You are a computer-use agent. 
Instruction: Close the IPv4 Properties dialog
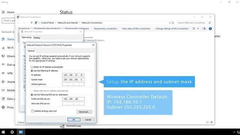93,45
